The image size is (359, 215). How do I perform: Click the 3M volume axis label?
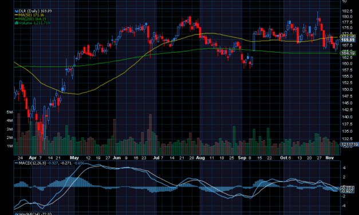[x=10, y=129]
